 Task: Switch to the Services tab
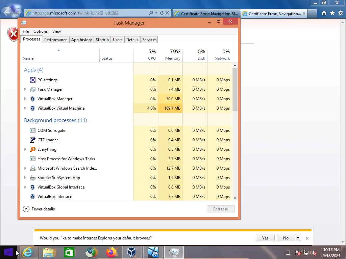149,40
